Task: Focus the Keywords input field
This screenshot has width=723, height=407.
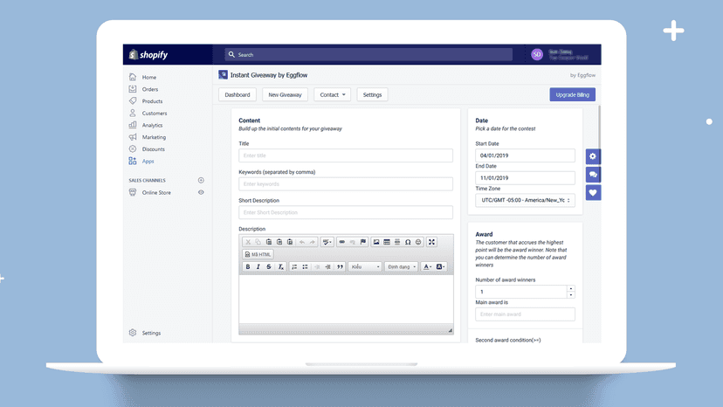Action: coord(346,184)
